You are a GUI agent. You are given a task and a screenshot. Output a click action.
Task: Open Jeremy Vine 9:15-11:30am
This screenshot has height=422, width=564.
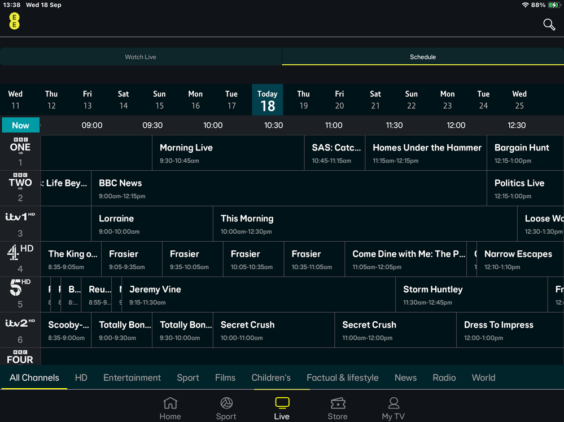pos(258,295)
